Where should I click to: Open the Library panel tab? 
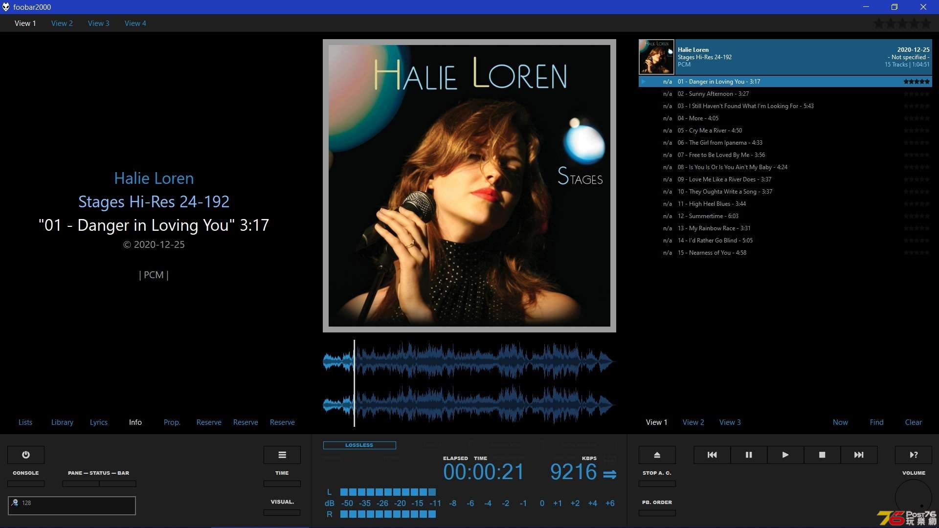62,422
